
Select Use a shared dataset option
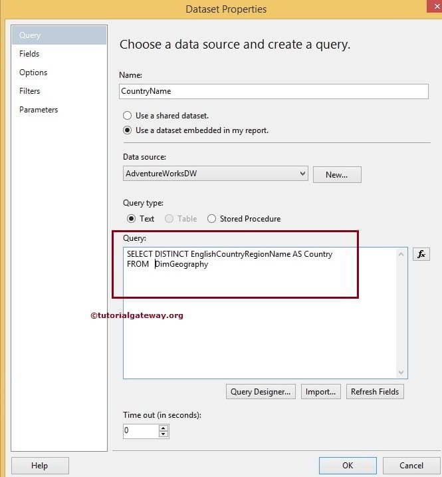coord(128,115)
